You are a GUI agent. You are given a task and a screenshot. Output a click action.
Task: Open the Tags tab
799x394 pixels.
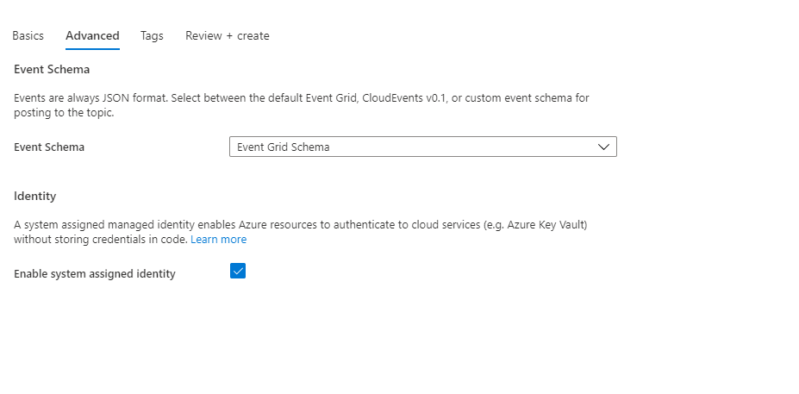(152, 36)
